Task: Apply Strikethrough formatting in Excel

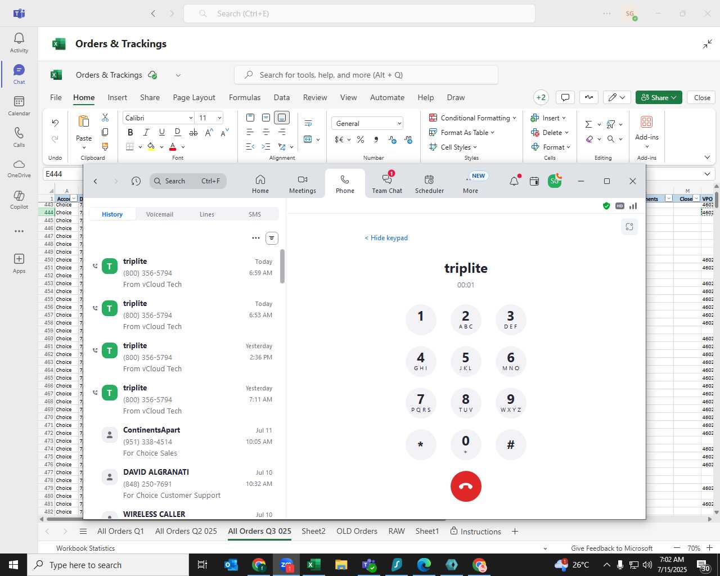Action: [193, 132]
